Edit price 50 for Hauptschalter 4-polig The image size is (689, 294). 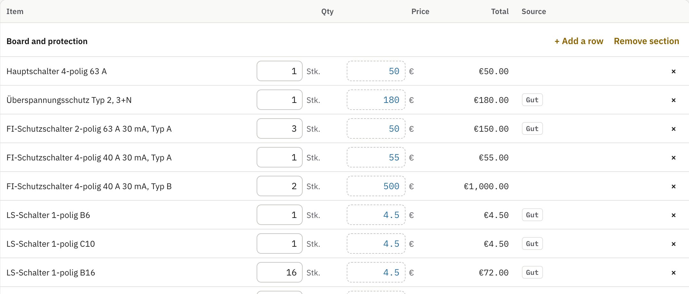click(x=376, y=71)
